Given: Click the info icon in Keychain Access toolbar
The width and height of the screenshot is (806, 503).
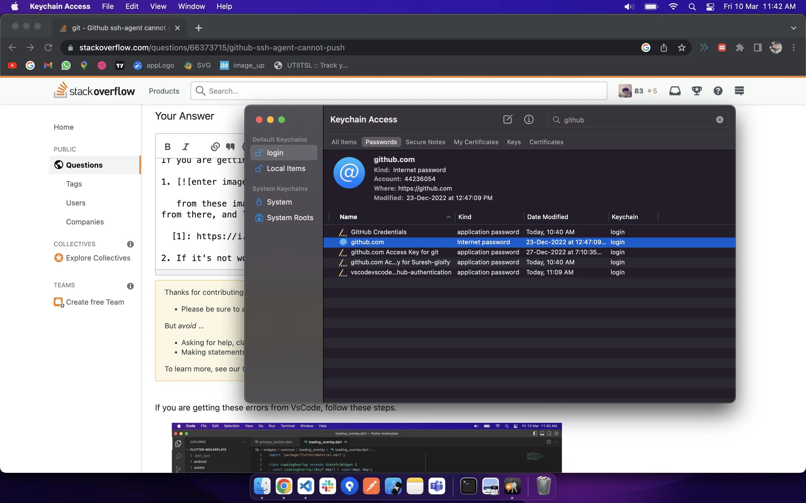Looking at the screenshot, I should coord(529,119).
